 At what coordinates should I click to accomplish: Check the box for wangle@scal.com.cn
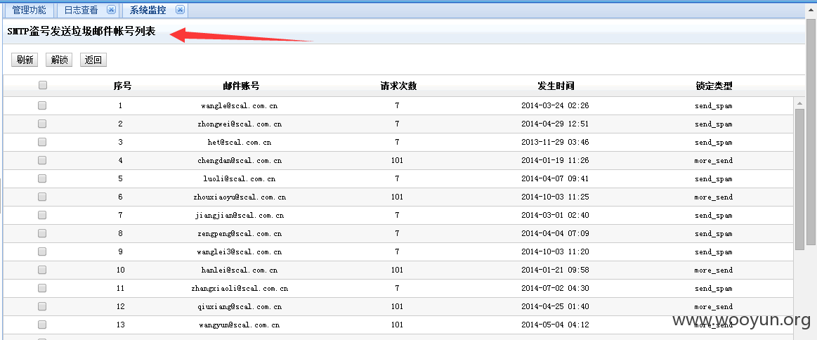coord(42,105)
